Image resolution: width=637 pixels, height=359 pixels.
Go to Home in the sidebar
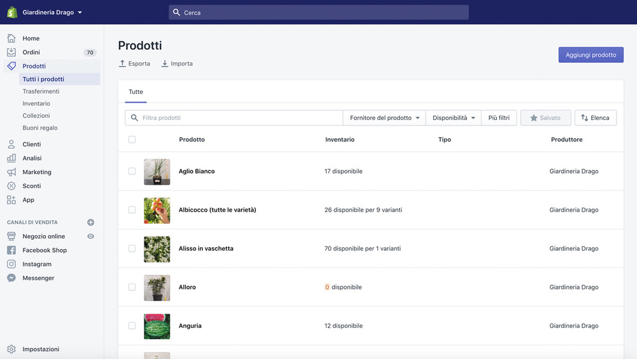[x=31, y=38]
